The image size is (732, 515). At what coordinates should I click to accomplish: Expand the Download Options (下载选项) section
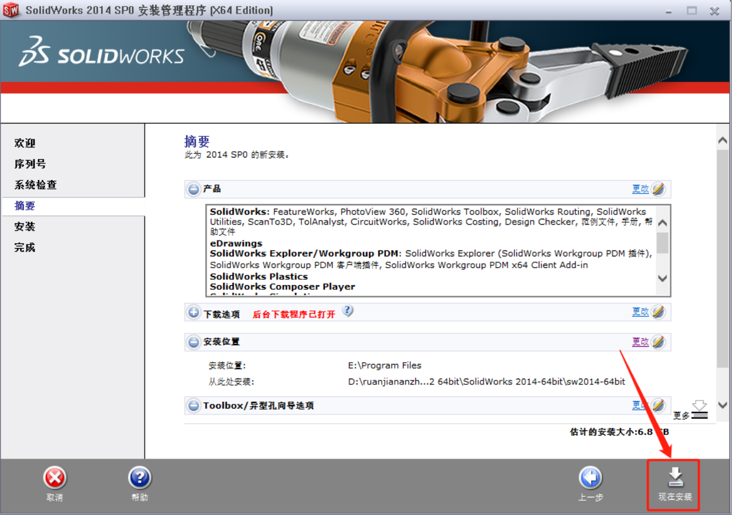click(x=193, y=313)
